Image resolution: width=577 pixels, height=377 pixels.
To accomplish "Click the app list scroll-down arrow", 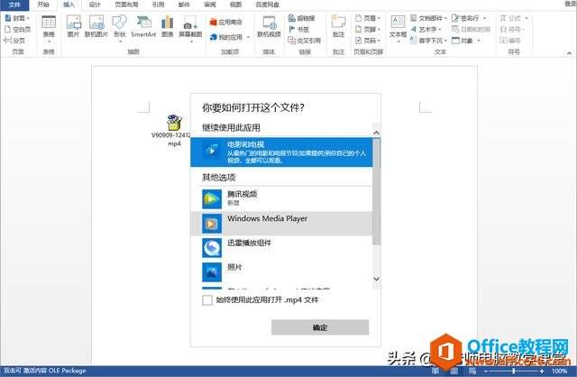I will click(376, 279).
